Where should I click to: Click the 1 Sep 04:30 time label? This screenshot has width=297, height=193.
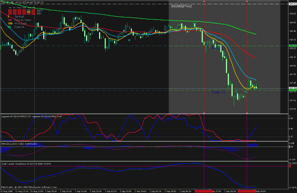[142, 191]
